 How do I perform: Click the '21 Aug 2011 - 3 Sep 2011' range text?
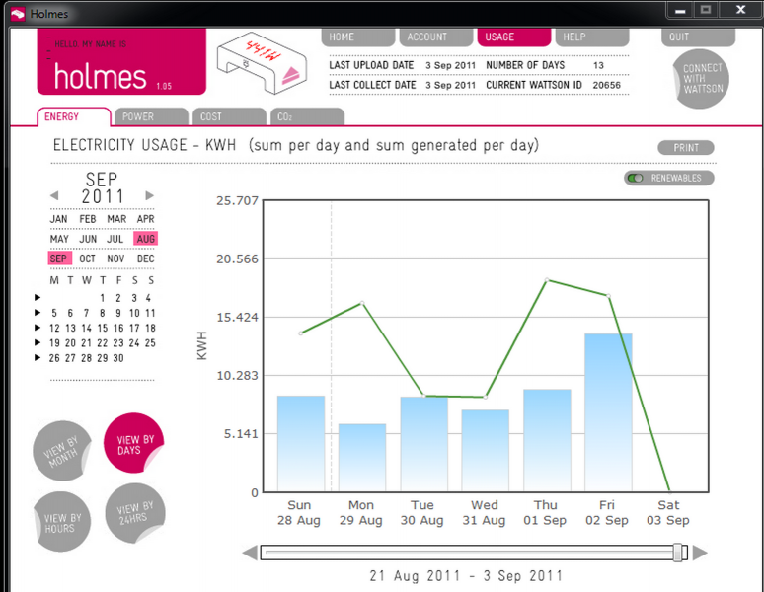click(466, 576)
